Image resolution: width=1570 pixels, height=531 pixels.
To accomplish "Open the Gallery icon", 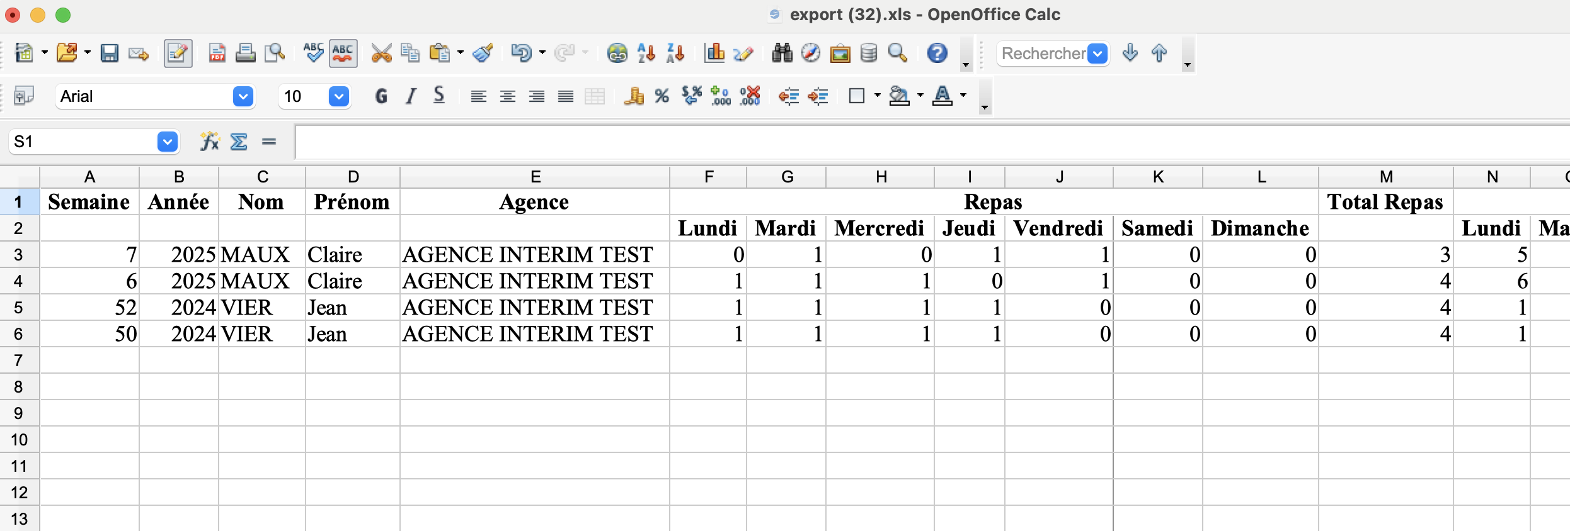I will 840,53.
